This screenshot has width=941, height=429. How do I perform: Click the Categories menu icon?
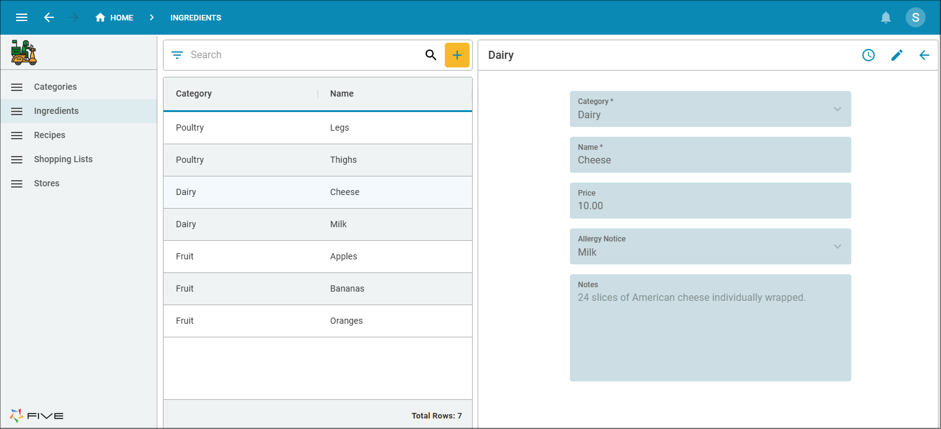click(x=17, y=87)
